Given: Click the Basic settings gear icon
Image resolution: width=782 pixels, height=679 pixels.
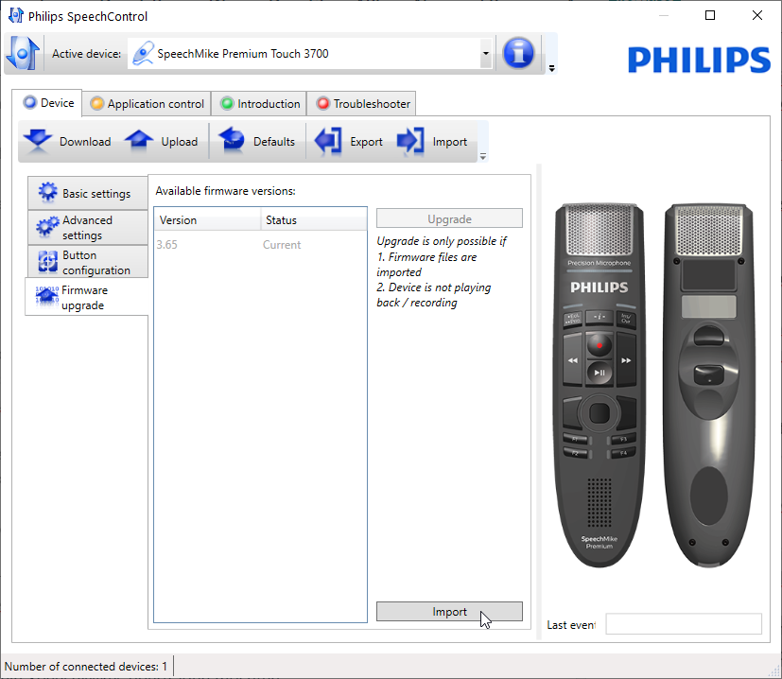Looking at the screenshot, I should pyautogui.click(x=48, y=192).
